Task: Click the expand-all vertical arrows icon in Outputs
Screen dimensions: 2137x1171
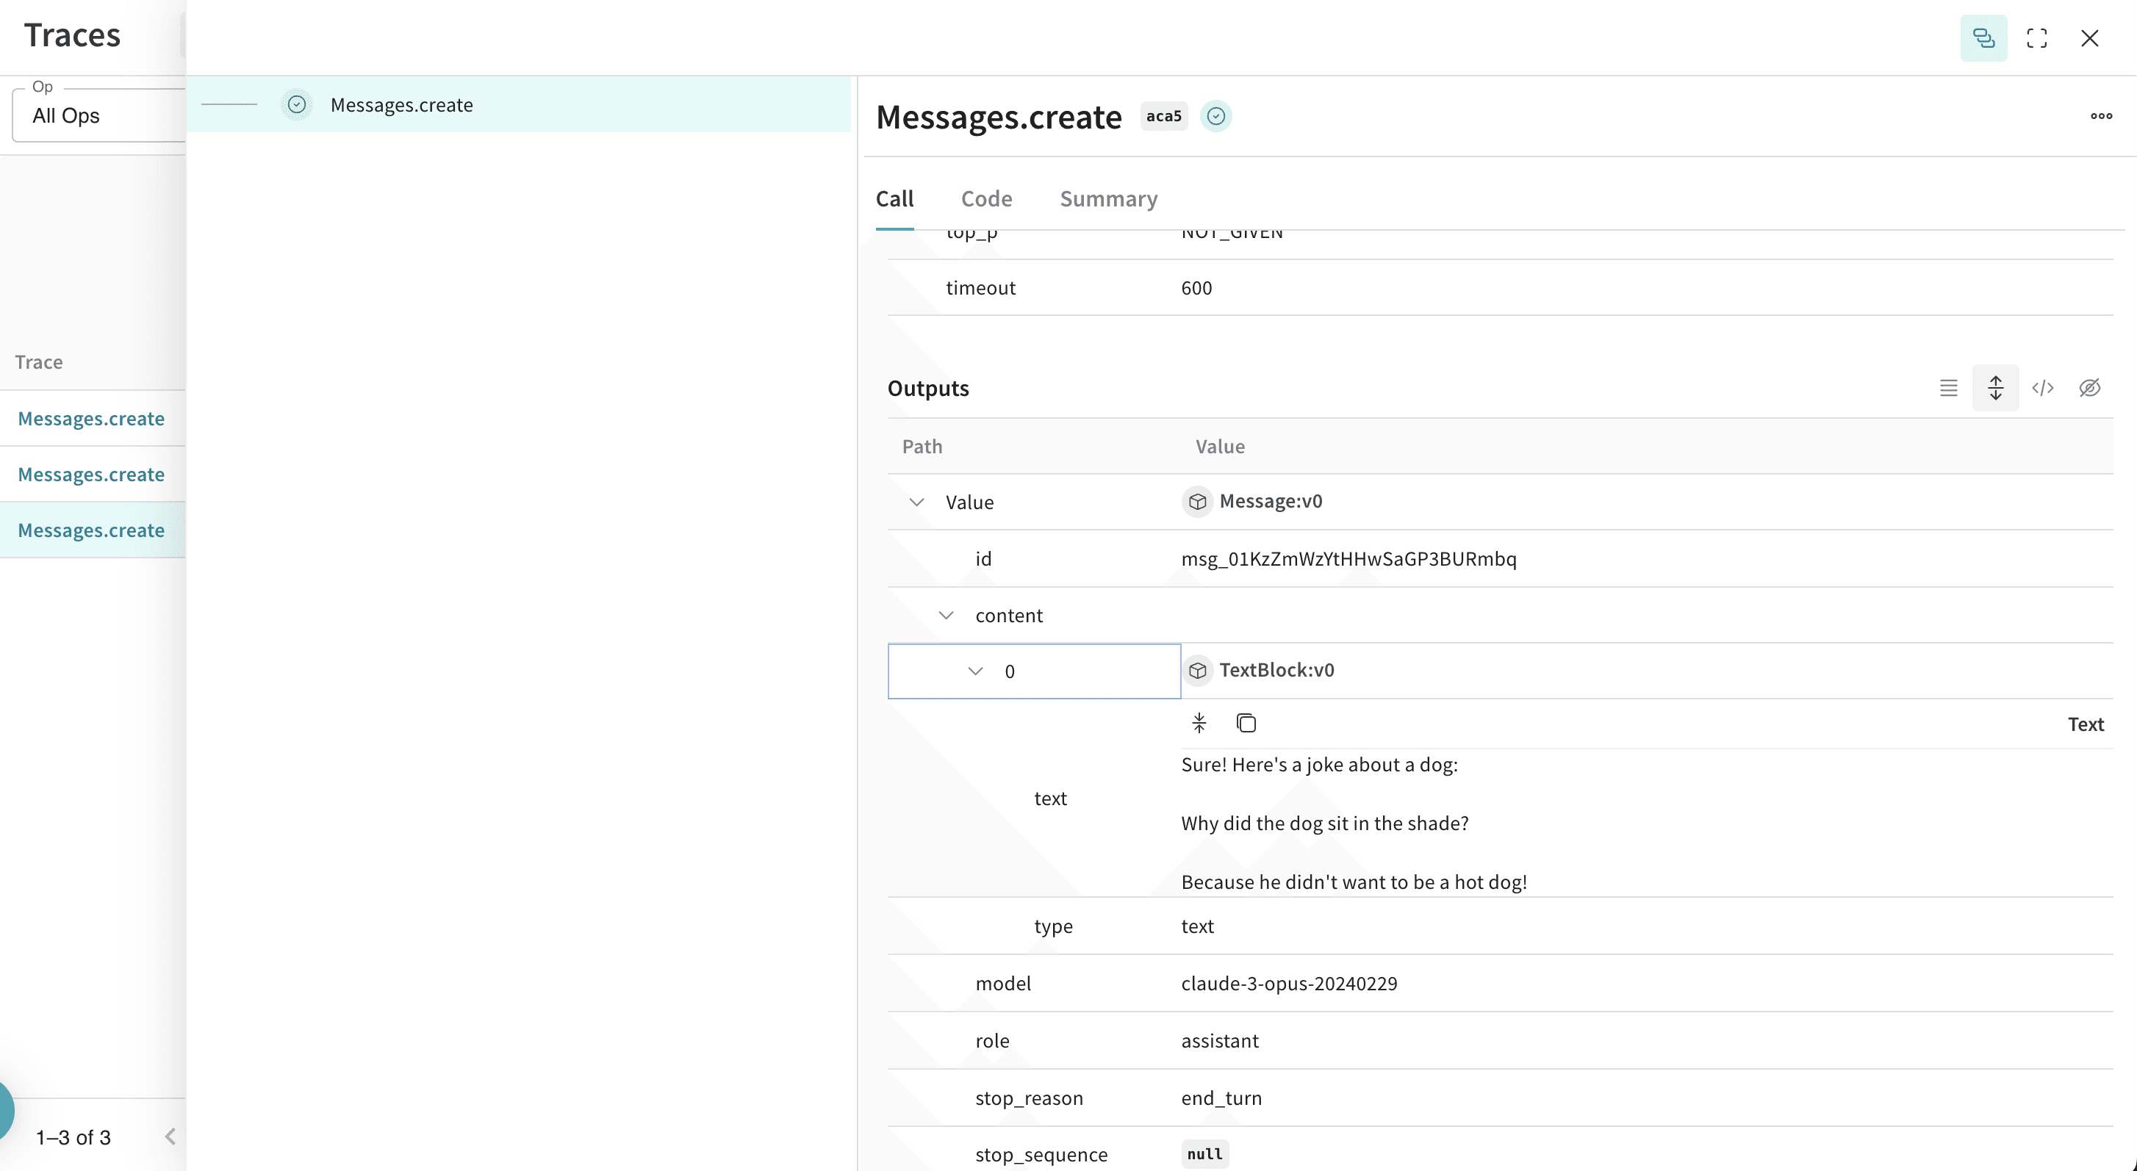Action: click(1995, 387)
